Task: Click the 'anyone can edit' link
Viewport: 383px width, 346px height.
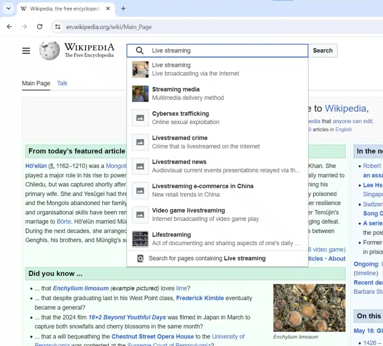Action: point(353,121)
